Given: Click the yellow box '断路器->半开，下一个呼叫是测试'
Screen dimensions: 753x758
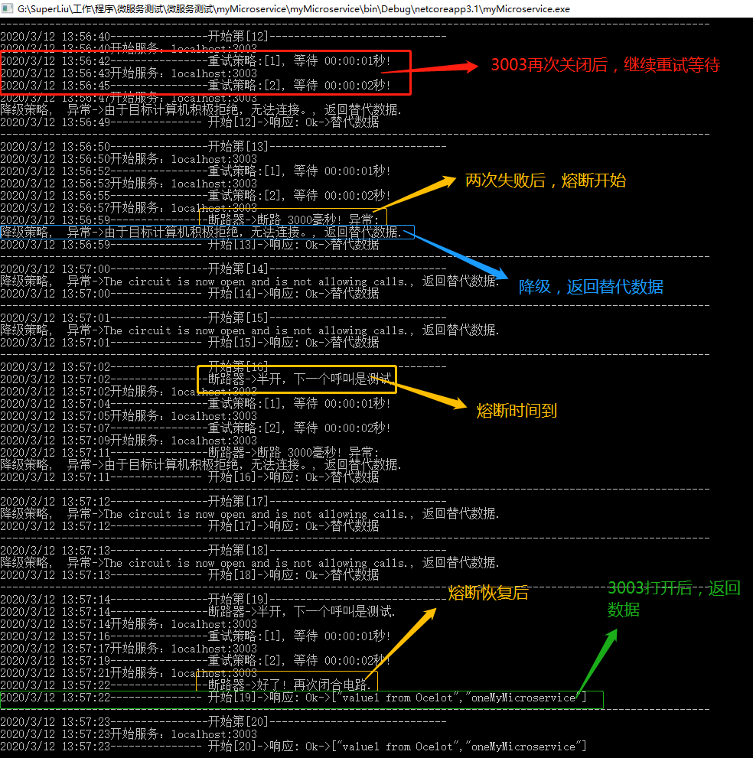Looking at the screenshot, I should tap(297, 379).
